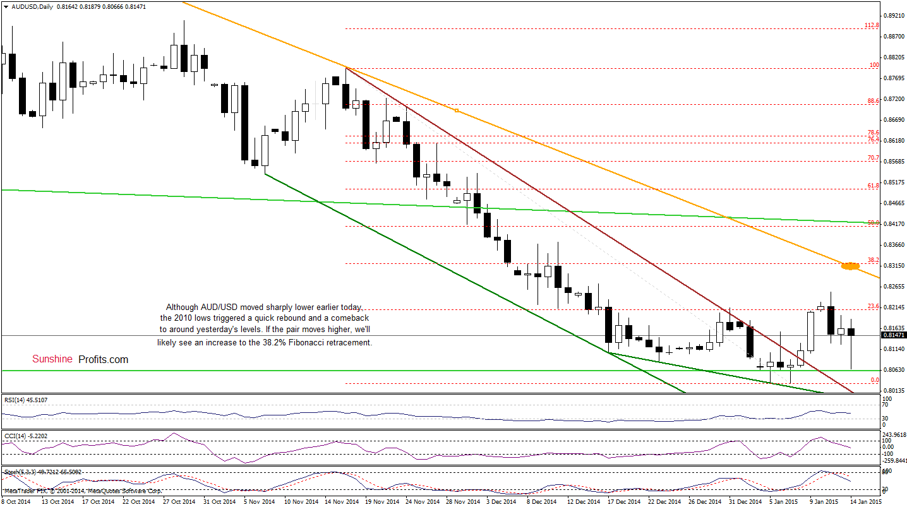The width and height of the screenshot is (907, 507).
Task: Click the AUDUSD,Daily chart title text
Action: [31, 6]
